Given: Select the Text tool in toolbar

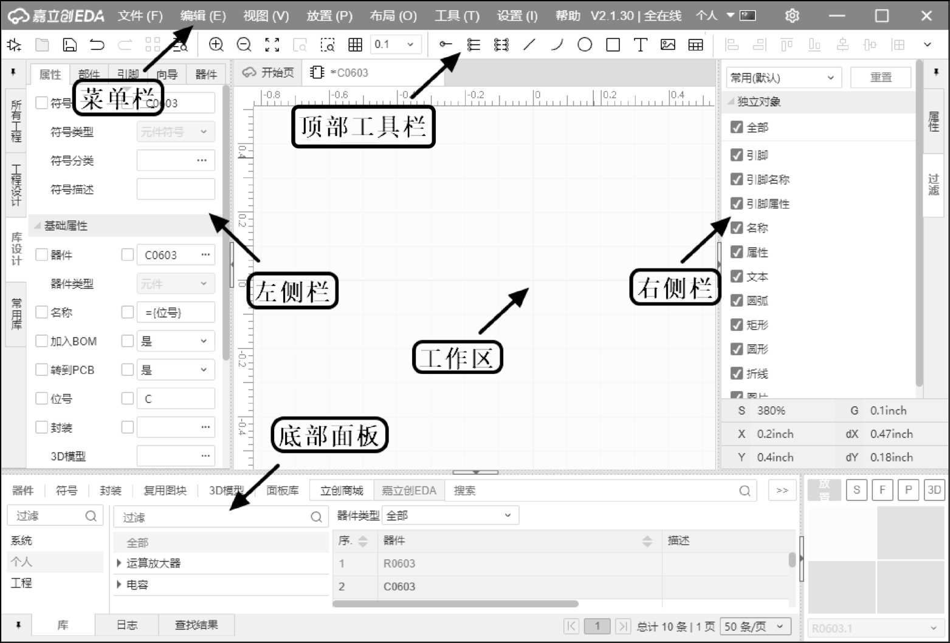Looking at the screenshot, I should (640, 44).
